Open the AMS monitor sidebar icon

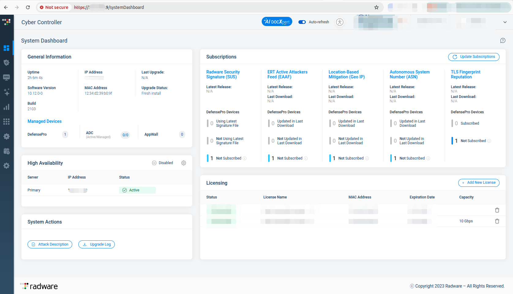point(6,77)
